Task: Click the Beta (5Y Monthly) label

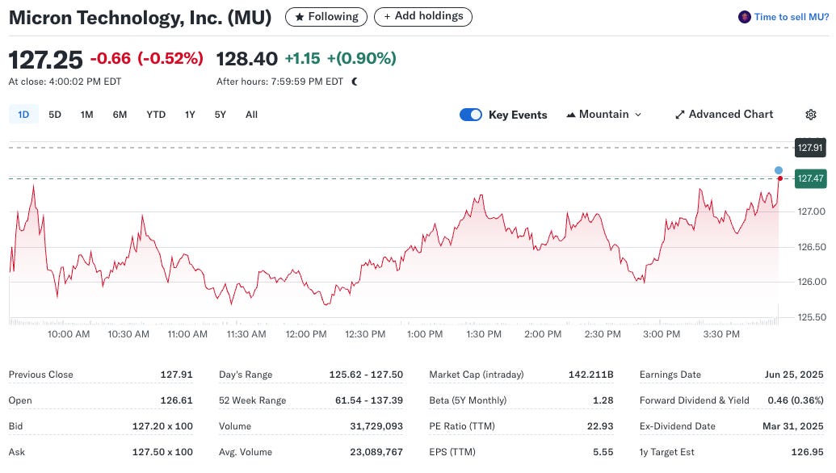Action: point(468,400)
